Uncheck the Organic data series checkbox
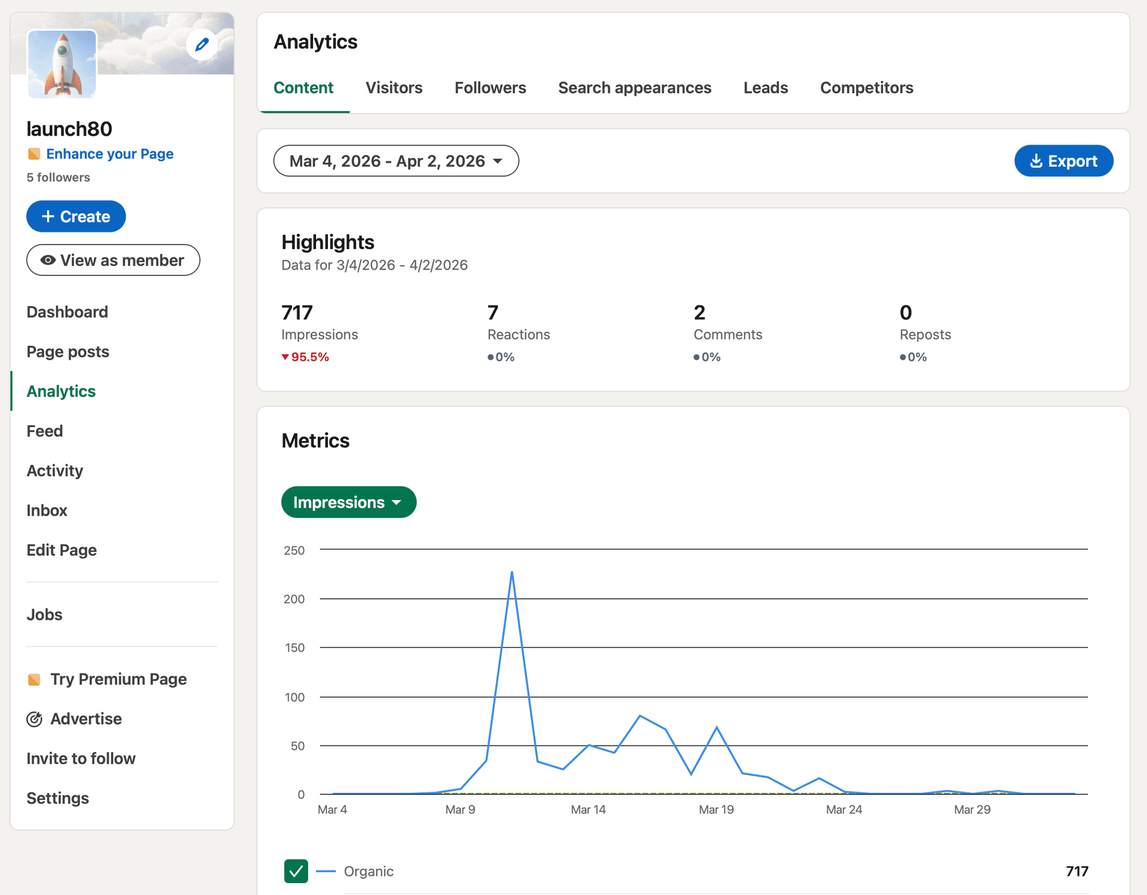Image resolution: width=1147 pixels, height=895 pixels. [x=296, y=871]
